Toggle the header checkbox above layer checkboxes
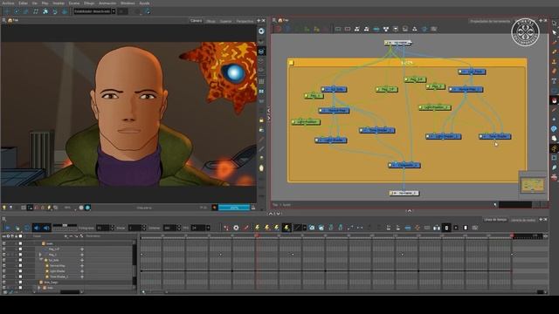This screenshot has height=314, width=559. point(20,236)
